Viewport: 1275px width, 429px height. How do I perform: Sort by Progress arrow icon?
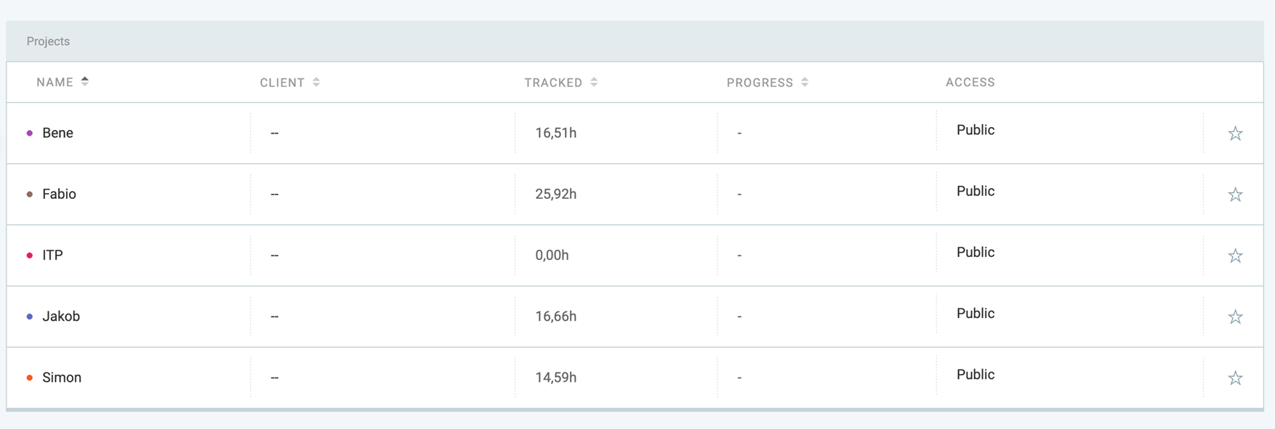coord(805,82)
